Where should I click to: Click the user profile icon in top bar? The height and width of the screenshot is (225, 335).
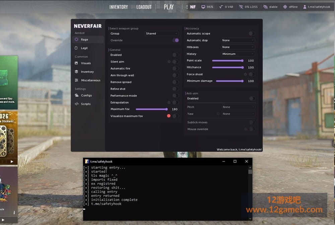click(x=305, y=7)
